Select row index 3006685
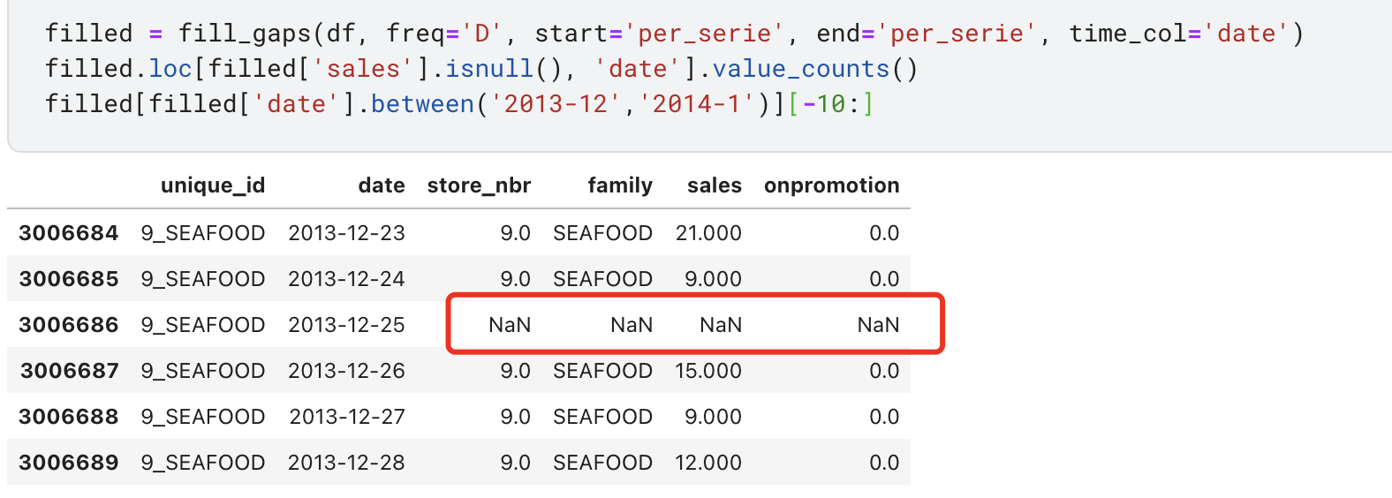Screen dimensions: 1392x498 point(68,279)
